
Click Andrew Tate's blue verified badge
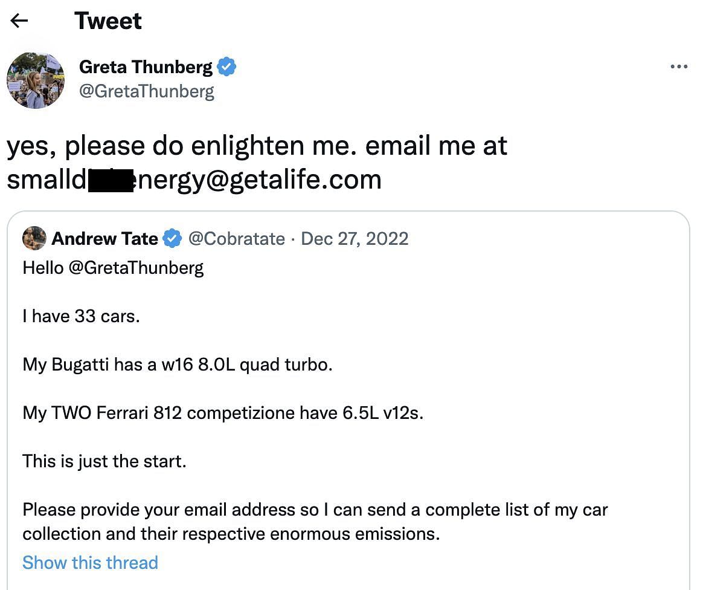click(x=172, y=238)
